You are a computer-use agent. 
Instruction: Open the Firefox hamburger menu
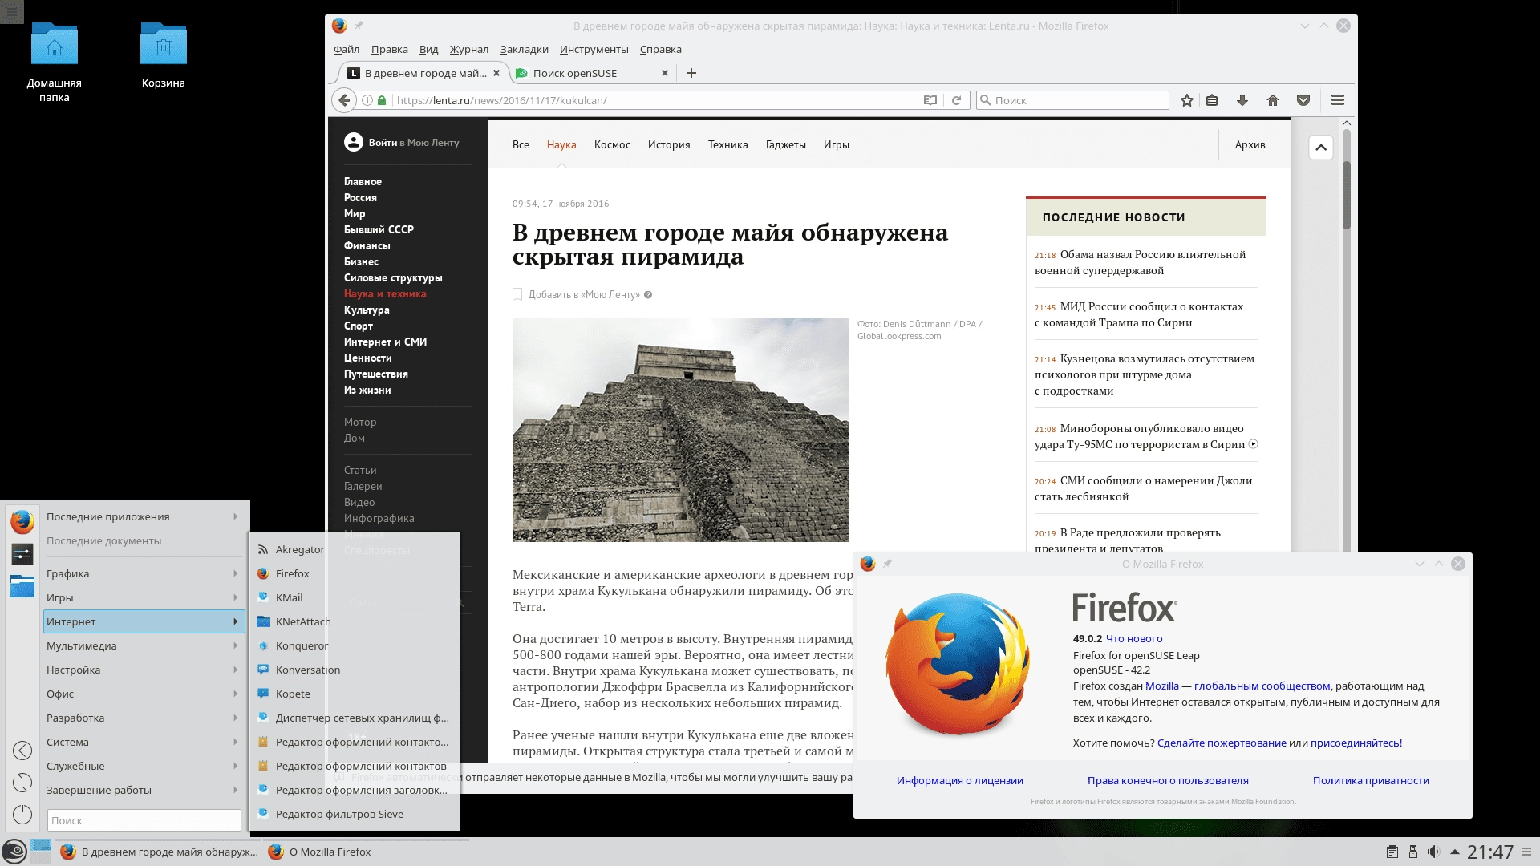[x=1338, y=100]
